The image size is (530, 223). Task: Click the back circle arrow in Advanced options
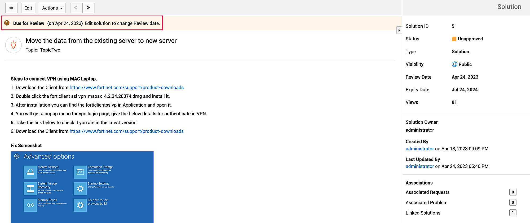[17, 156]
